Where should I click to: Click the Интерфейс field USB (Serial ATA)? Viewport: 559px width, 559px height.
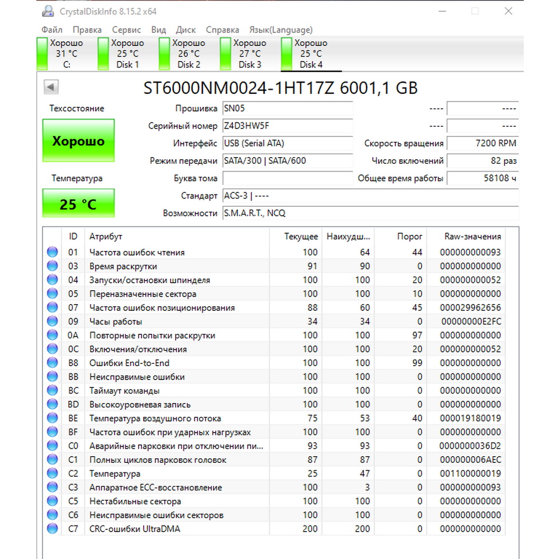click(288, 143)
